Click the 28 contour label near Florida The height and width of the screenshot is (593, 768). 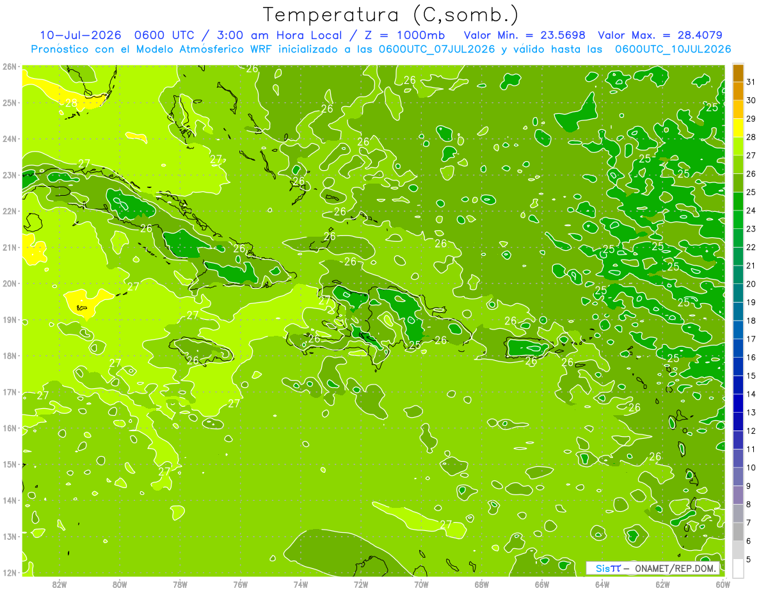[x=70, y=103]
